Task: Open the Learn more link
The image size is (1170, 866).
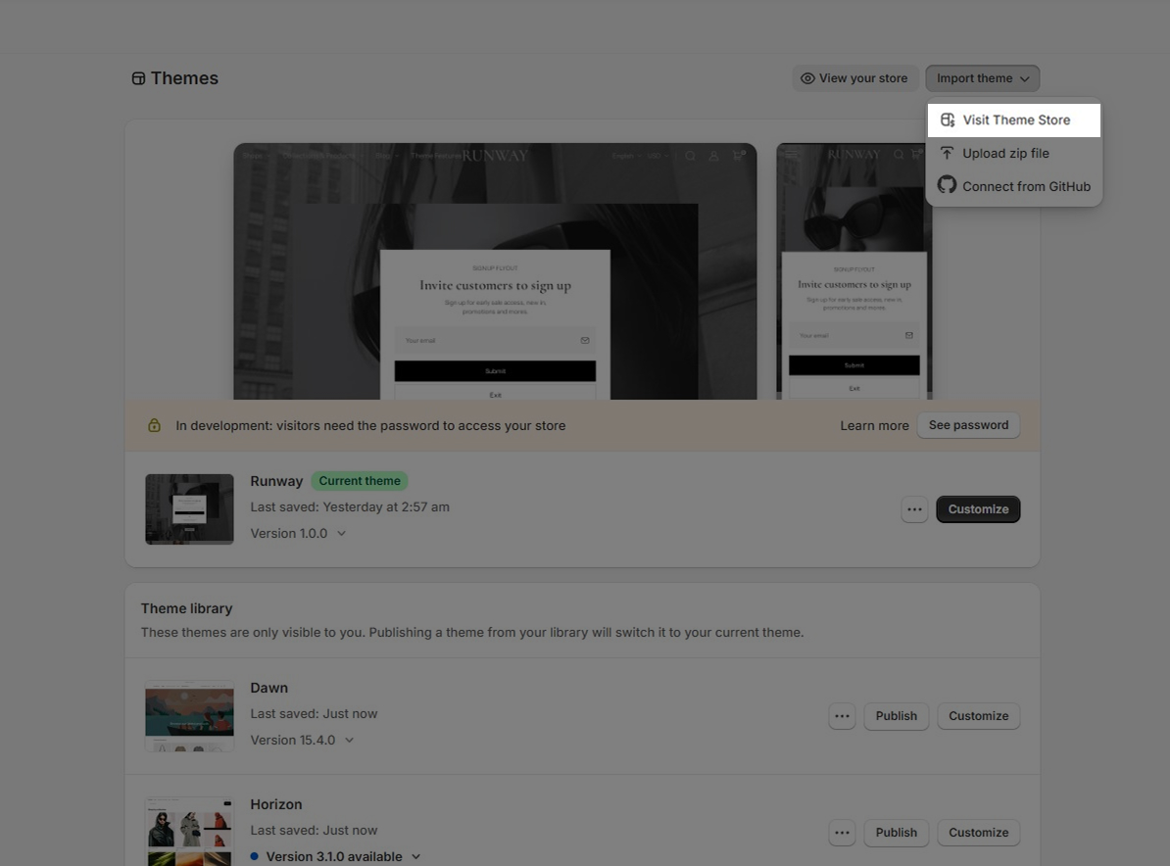Action: (874, 426)
